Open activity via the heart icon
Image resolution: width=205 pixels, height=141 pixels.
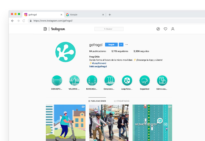pyautogui.click(x=166, y=29)
